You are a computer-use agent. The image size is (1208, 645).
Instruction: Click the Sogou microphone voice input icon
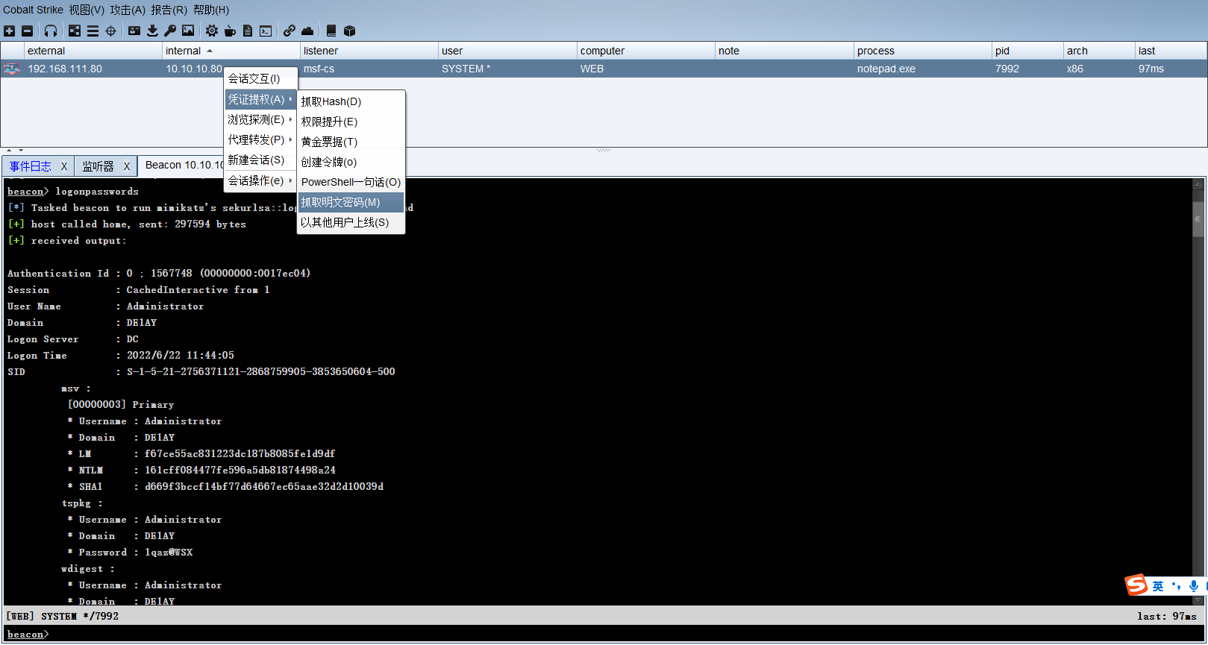coord(1194,586)
